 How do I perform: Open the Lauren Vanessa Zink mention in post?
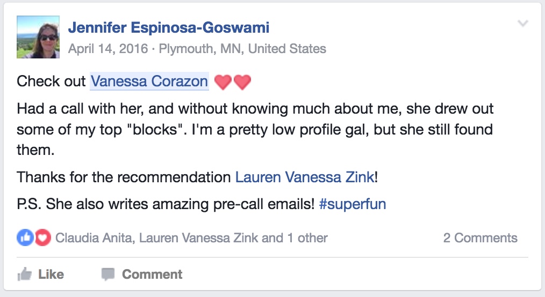305,177
